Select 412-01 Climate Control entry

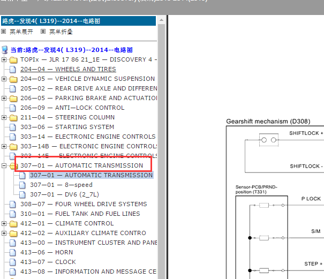tap(67, 223)
